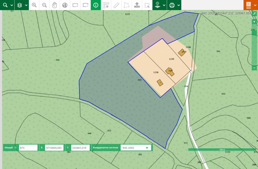Image resolution: width=258 pixels, height=169 pixels.
Task: Open the ККС 2005 coordinate system dropdown
Action: [x=135, y=148]
